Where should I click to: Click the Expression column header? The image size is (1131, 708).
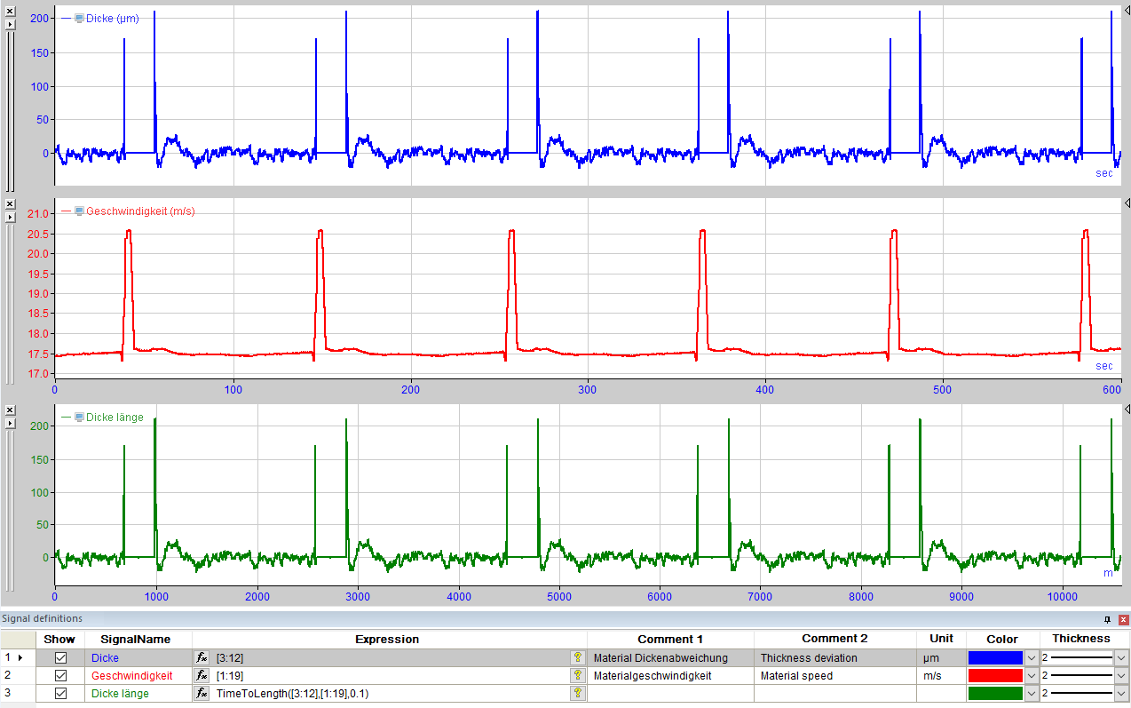(x=387, y=640)
